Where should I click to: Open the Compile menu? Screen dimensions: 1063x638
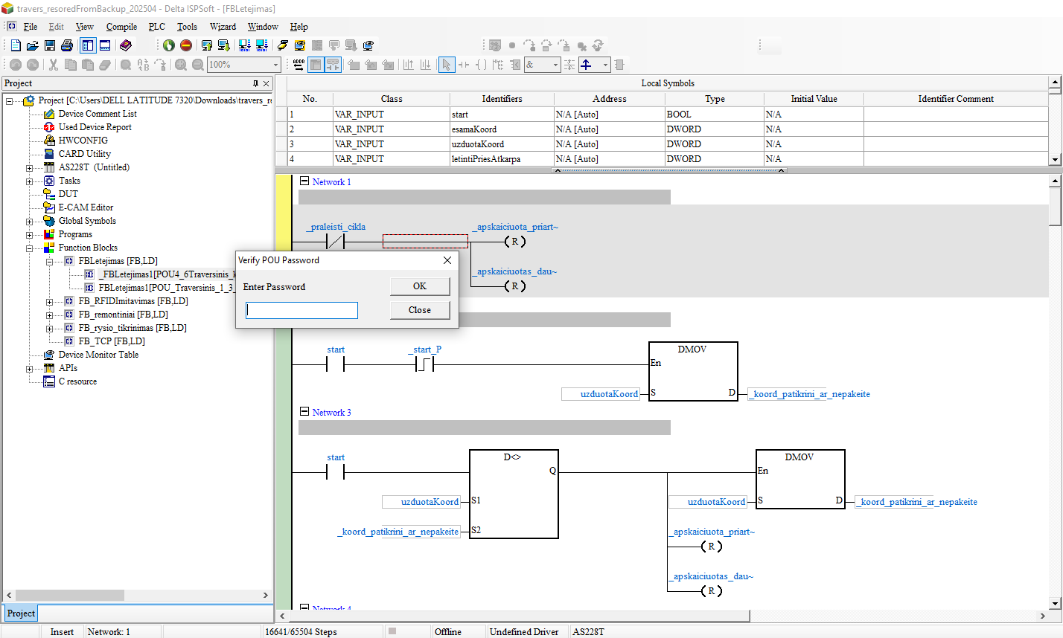coord(121,27)
